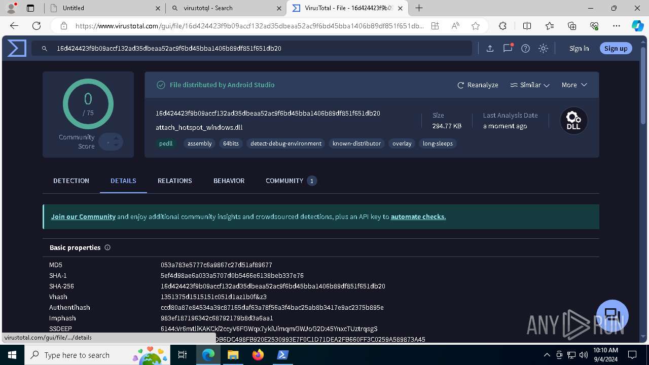Open the help question mark icon
The image size is (649, 365).
pyautogui.click(x=526, y=49)
